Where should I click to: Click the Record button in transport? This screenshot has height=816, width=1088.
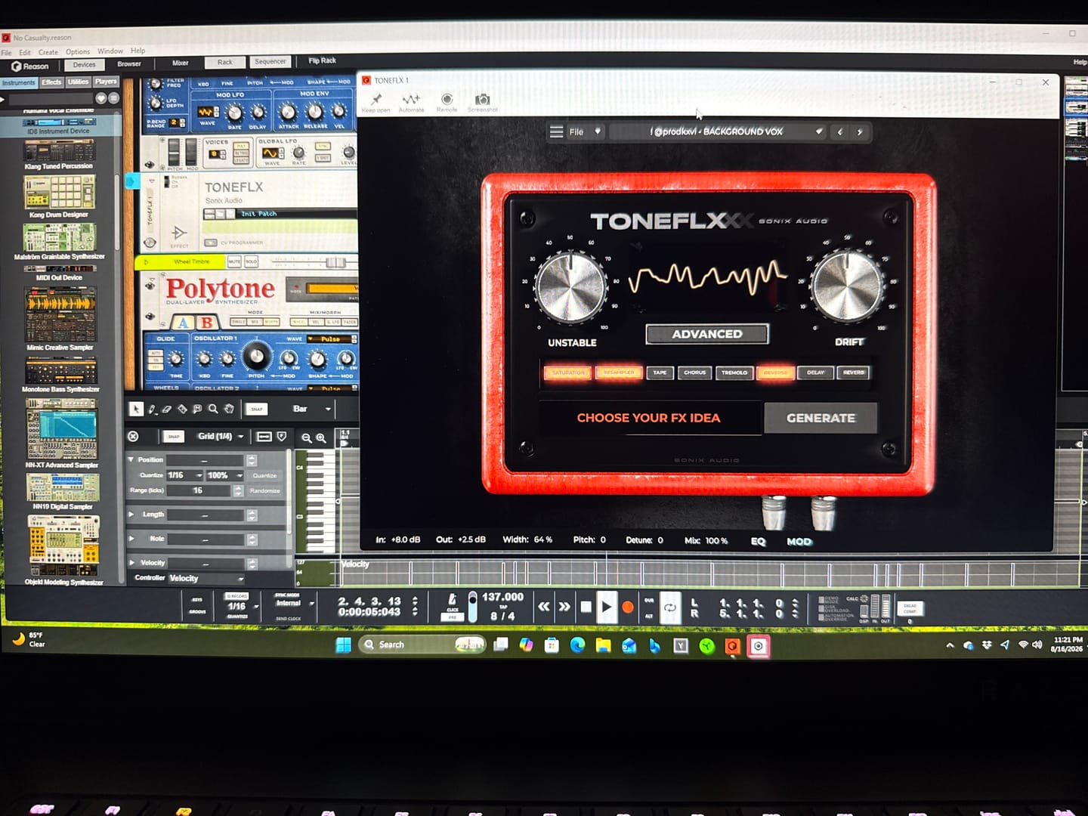point(627,607)
